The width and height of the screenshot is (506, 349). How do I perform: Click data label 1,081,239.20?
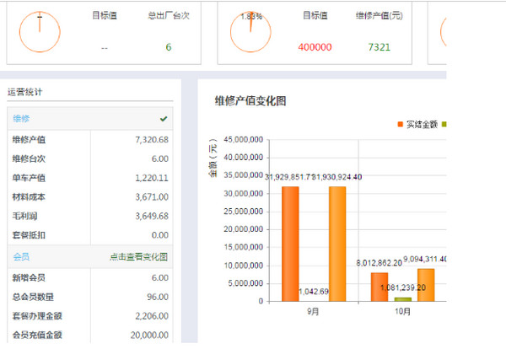(x=403, y=287)
